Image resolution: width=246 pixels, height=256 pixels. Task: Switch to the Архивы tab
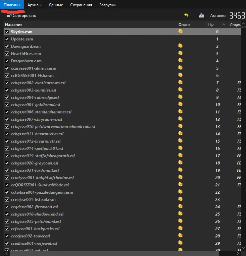[34, 5]
